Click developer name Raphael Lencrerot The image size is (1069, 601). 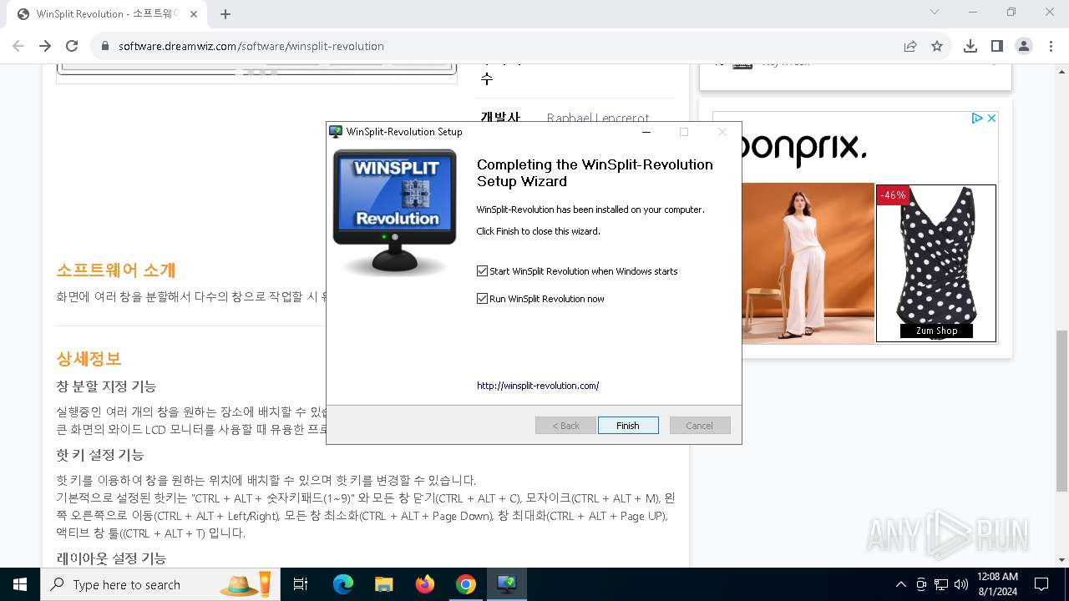tap(598, 119)
